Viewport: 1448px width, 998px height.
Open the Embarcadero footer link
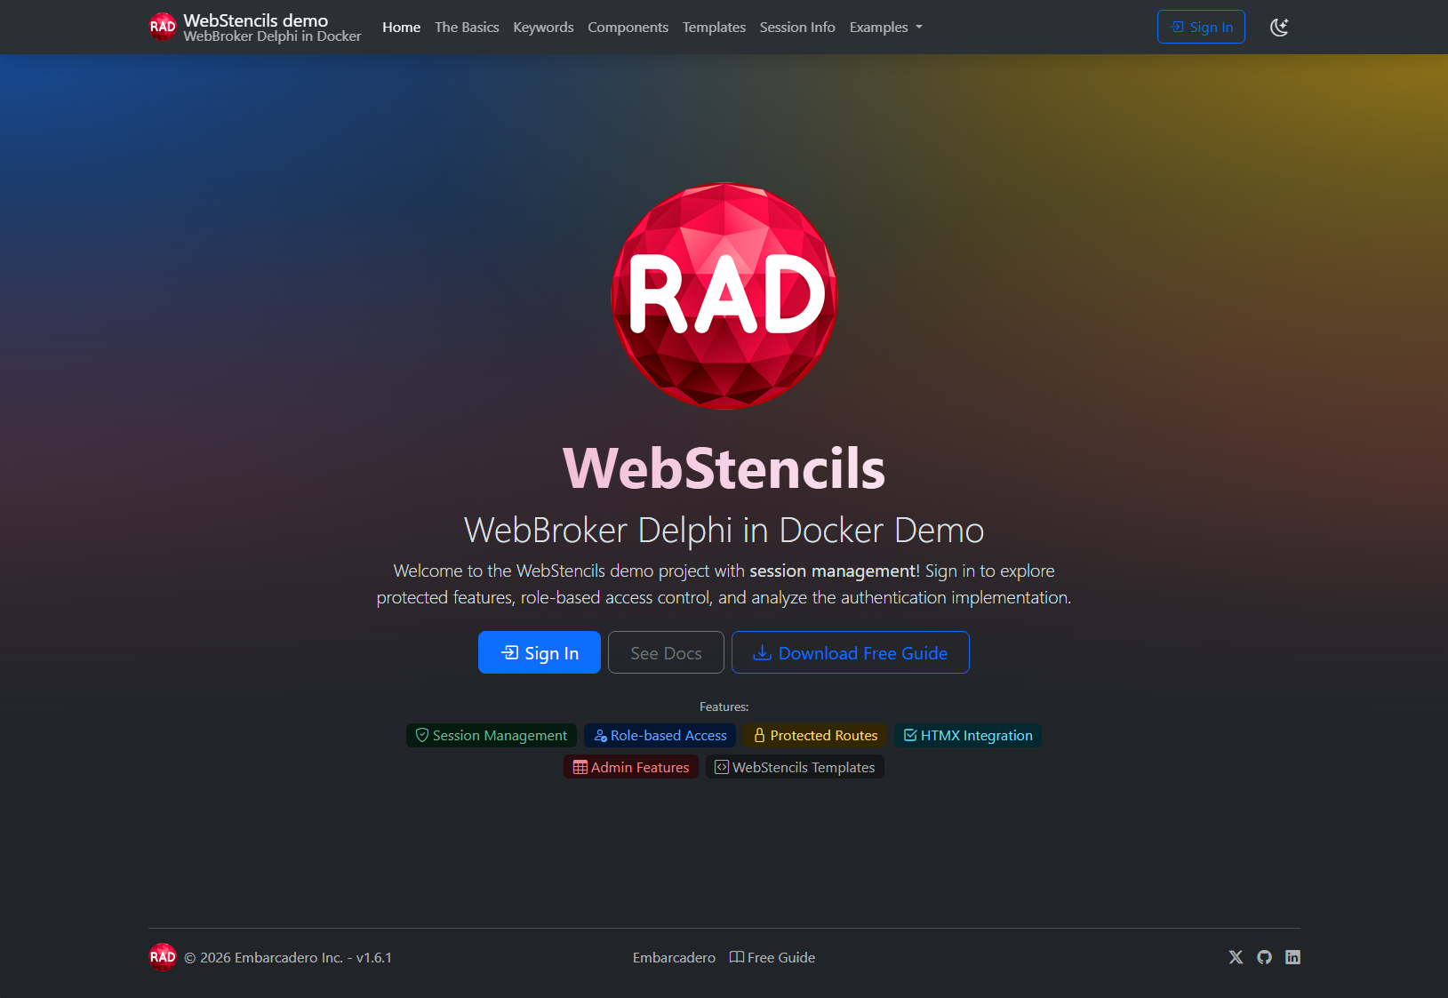click(x=674, y=957)
